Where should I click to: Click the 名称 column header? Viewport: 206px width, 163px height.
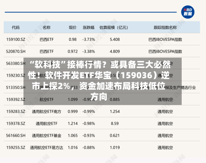coord(47,28)
